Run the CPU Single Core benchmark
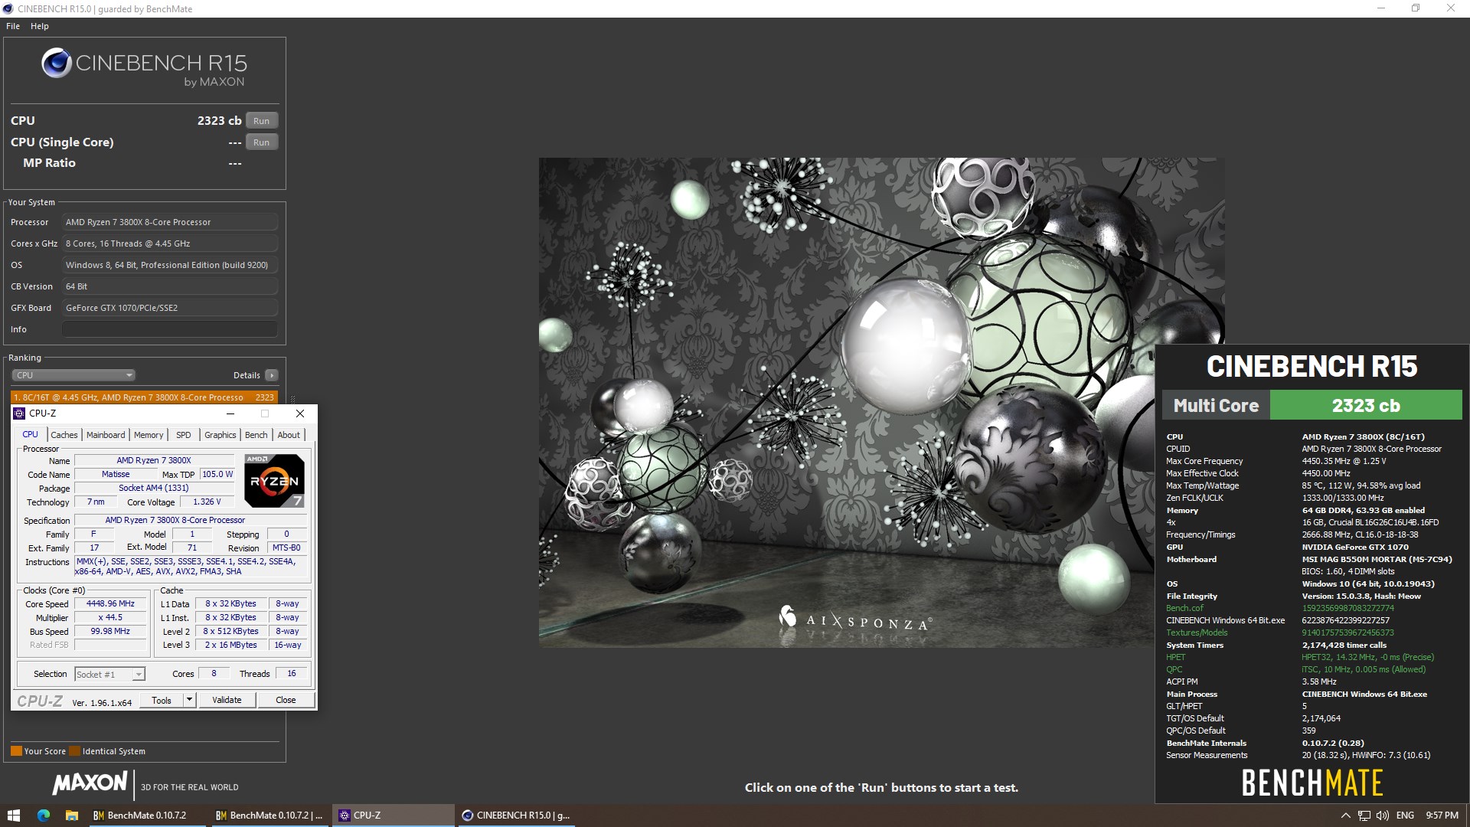Screen dimensions: 1470x827 pos(261,142)
